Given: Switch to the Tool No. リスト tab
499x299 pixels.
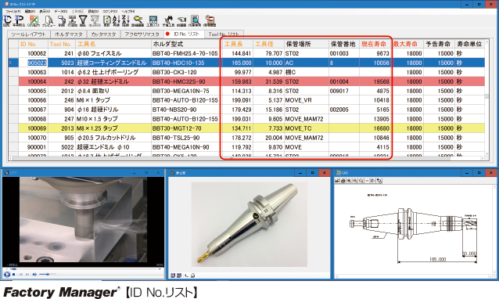Looking at the screenshot, I should pyautogui.click(x=224, y=34).
